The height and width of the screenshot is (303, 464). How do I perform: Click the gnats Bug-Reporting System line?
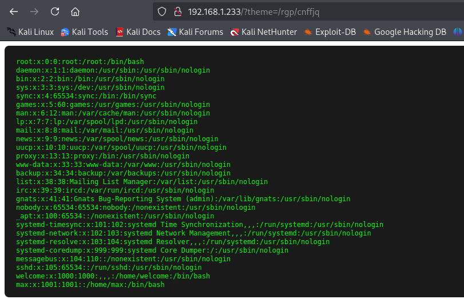pyautogui.click(x=183, y=199)
